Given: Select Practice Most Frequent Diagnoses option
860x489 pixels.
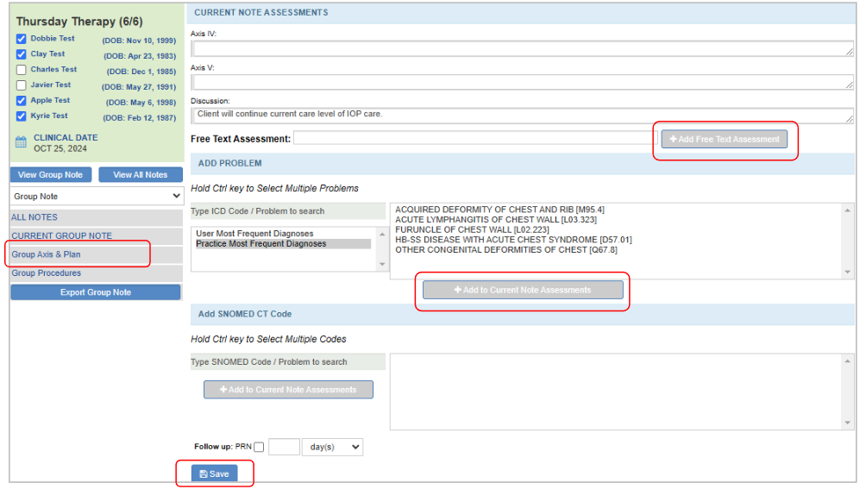Looking at the screenshot, I should 261,244.
